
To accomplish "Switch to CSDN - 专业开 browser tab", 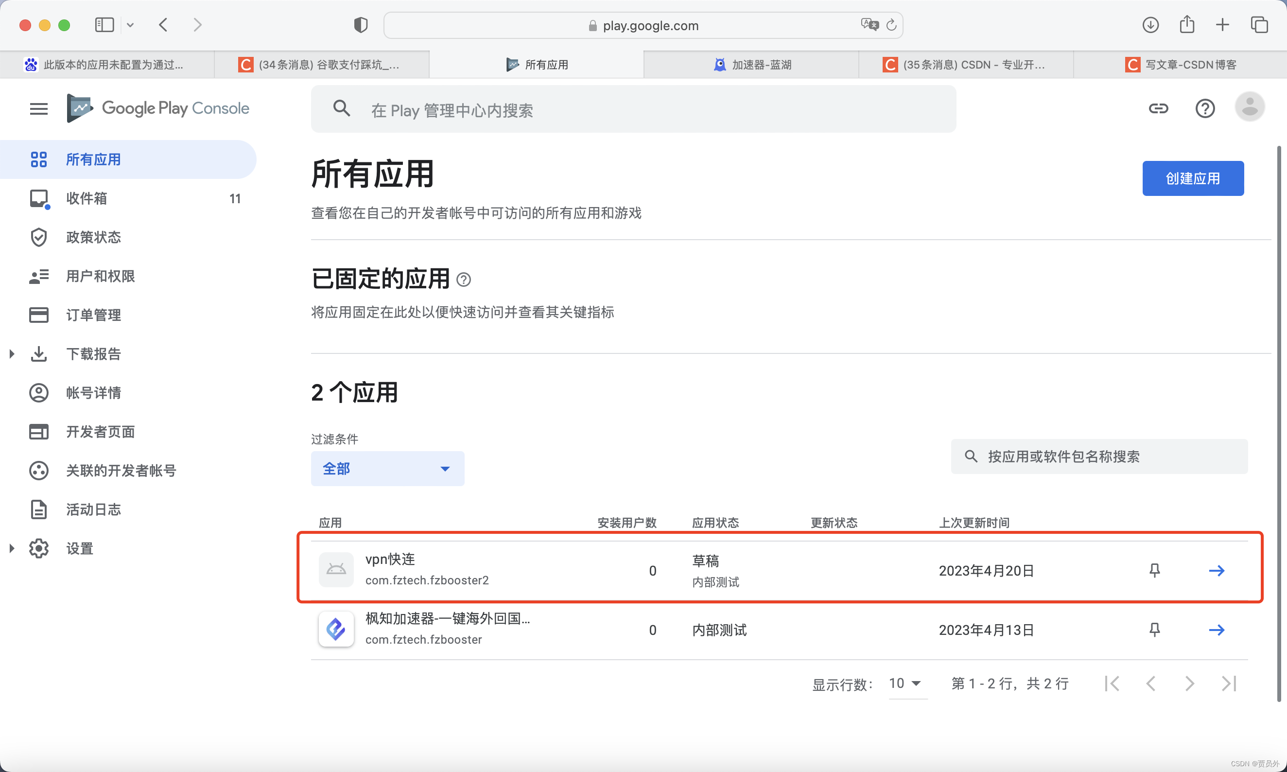I will click(966, 65).
